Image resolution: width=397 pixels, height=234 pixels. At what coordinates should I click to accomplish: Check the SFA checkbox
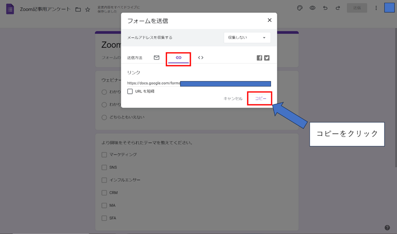coord(104,218)
